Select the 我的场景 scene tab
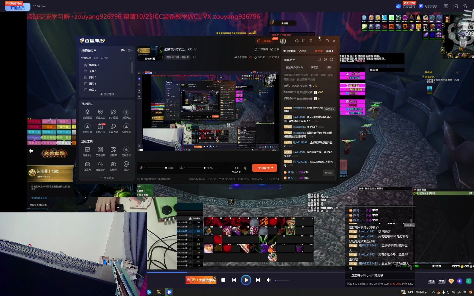The image size is (474, 296). [x=86, y=58]
